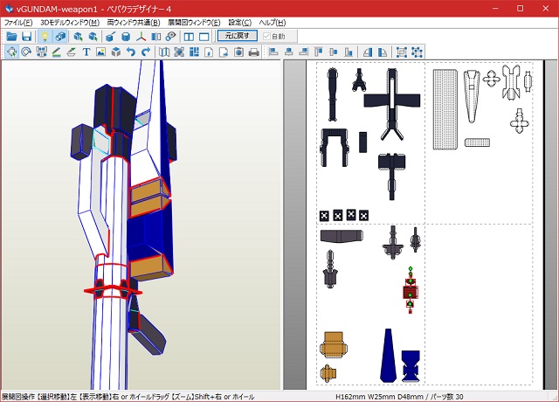Select the red highlighted part in the pattern
This screenshot has width=559, height=402.
(x=411, y=291)
